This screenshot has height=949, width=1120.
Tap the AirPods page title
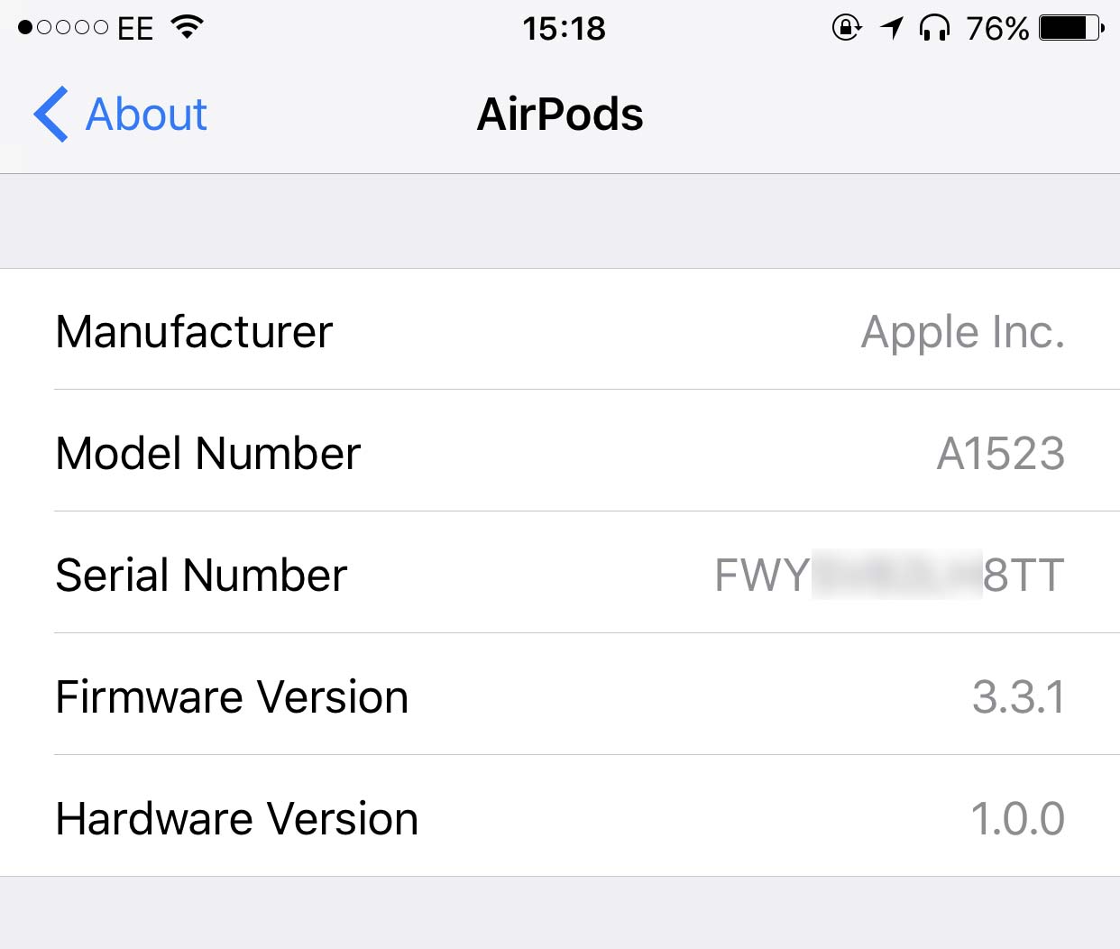pyautogui.click(x=560, y=115)
